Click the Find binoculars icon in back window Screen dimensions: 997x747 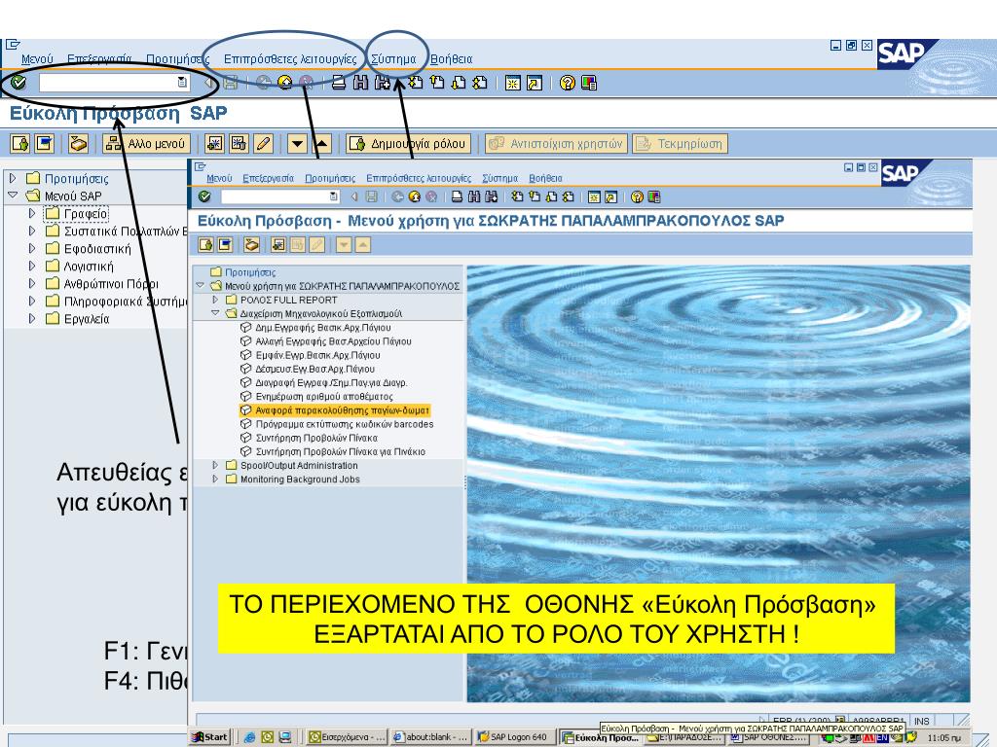point(360,83)
